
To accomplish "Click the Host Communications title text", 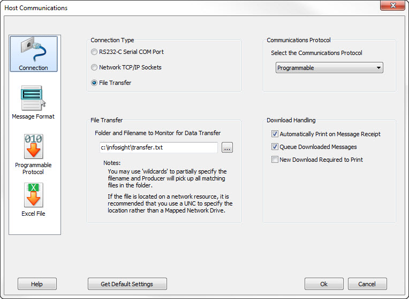I will 36,8.
